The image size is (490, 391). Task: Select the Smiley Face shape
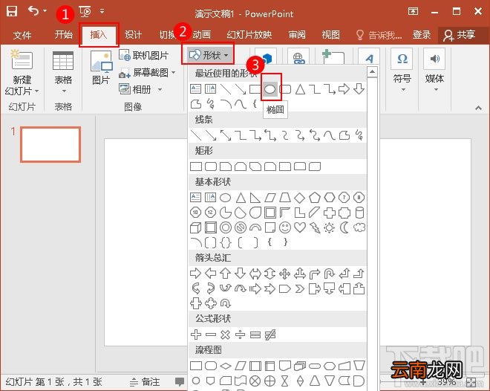284,227
